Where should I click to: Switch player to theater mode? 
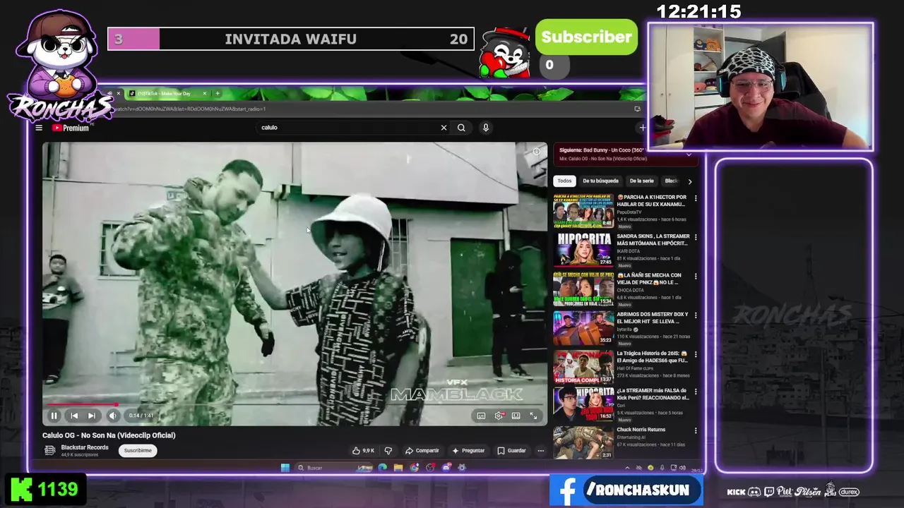516,416
